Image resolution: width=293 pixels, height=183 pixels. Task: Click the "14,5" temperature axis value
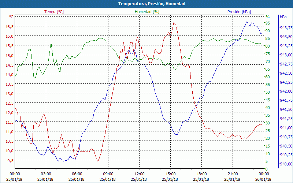pyautogui.click(x=10, y=65)
